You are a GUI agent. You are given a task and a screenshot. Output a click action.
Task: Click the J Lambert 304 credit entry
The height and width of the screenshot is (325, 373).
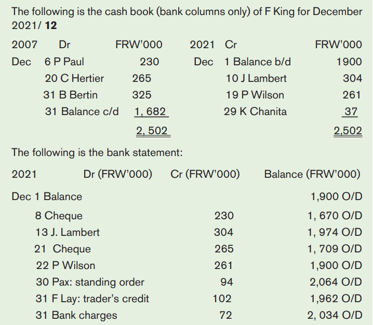(x=352, y=78)
